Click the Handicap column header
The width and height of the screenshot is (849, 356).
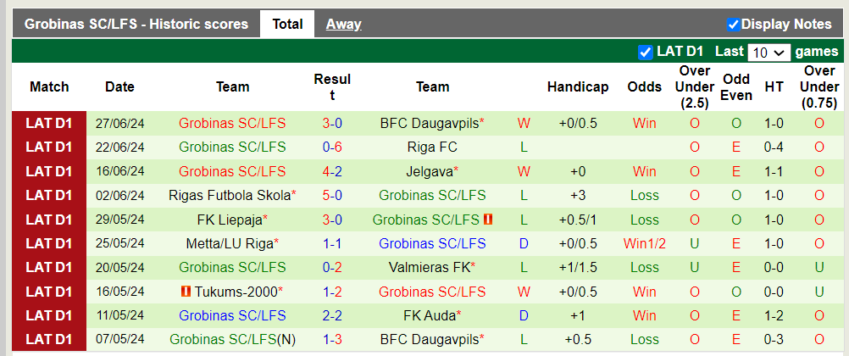[578, 86]
